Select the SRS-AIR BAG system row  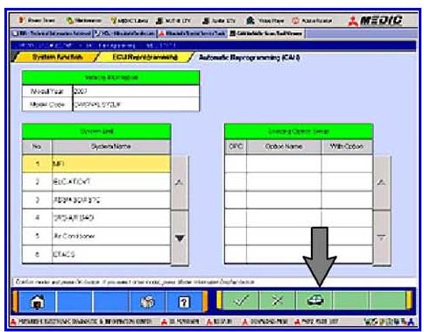click(96, 218)
